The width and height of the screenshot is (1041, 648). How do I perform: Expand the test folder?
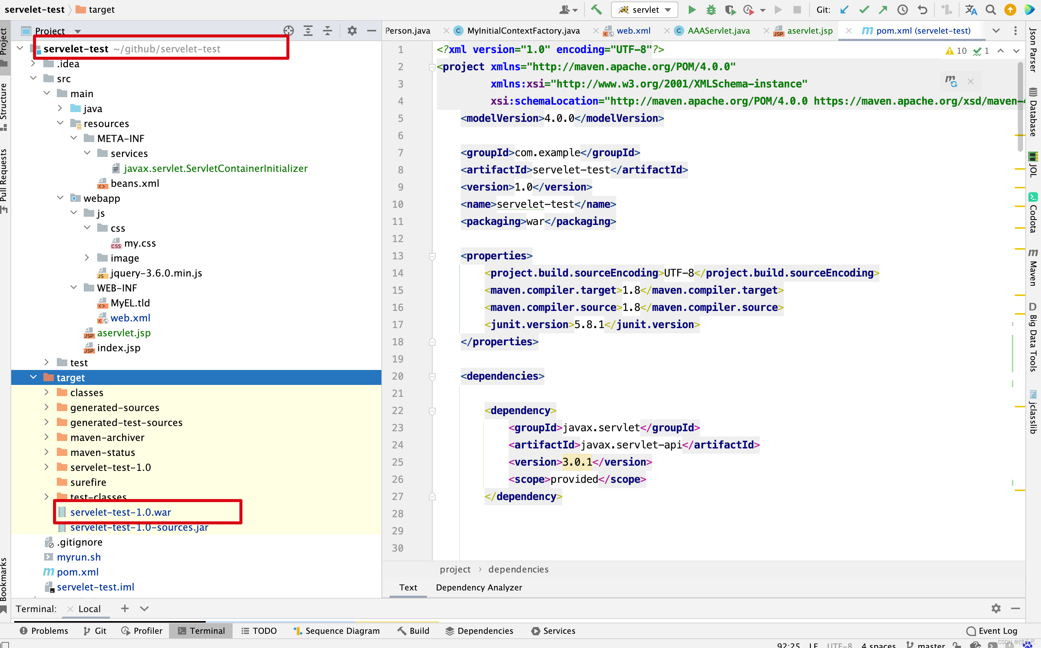click(47, 362)
